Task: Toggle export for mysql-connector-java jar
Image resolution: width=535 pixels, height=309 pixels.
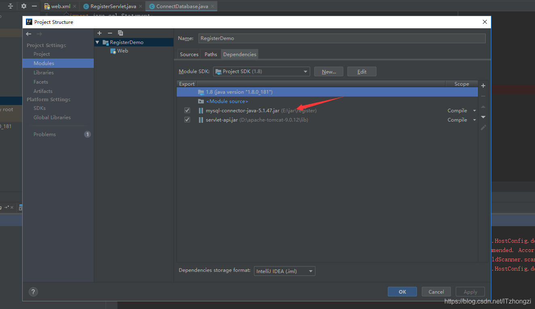Action: (x=187, y=110)
